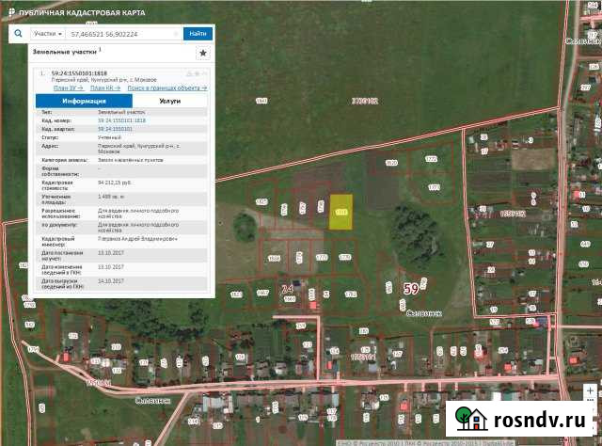The width and height of the screenshot is (602, 446).
Task: Switch to the "Услуги" tab
Action: coord(170,101)
